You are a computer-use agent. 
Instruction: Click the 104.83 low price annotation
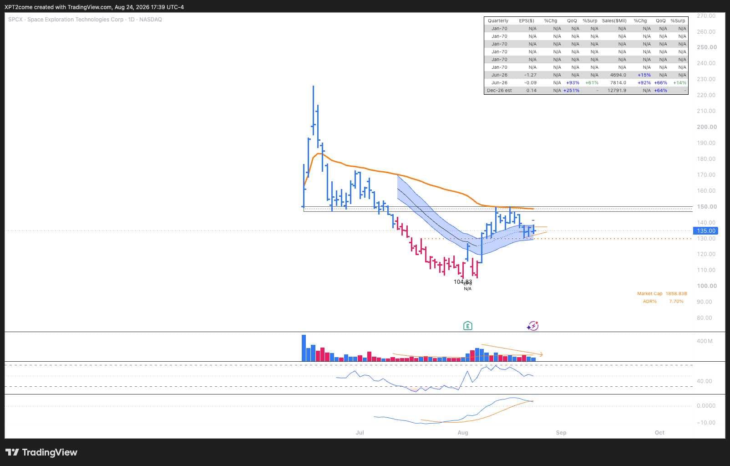463,282
